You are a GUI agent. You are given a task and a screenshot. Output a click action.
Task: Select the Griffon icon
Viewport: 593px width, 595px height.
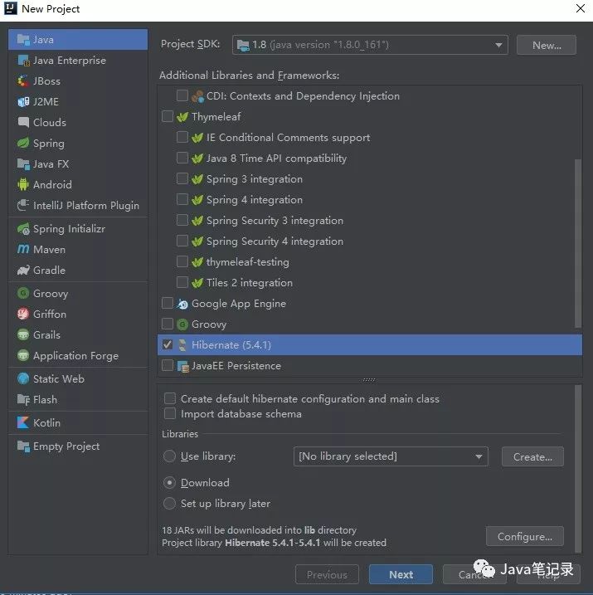(23, 314)
